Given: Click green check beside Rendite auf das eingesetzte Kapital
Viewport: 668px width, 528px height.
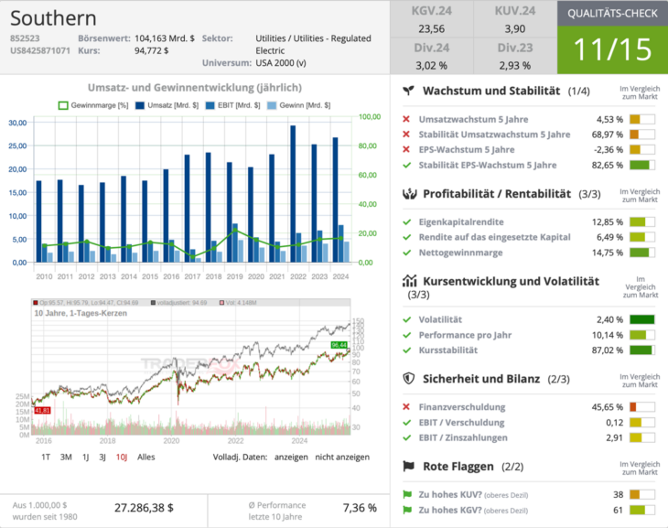Looking at the screenshot, I should click(407, 237).
